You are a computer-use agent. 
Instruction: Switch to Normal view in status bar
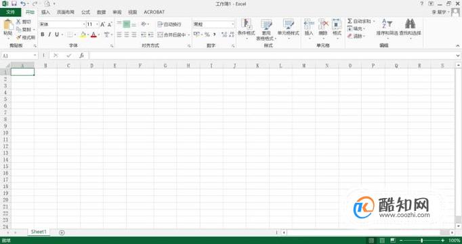coord(371,241)
